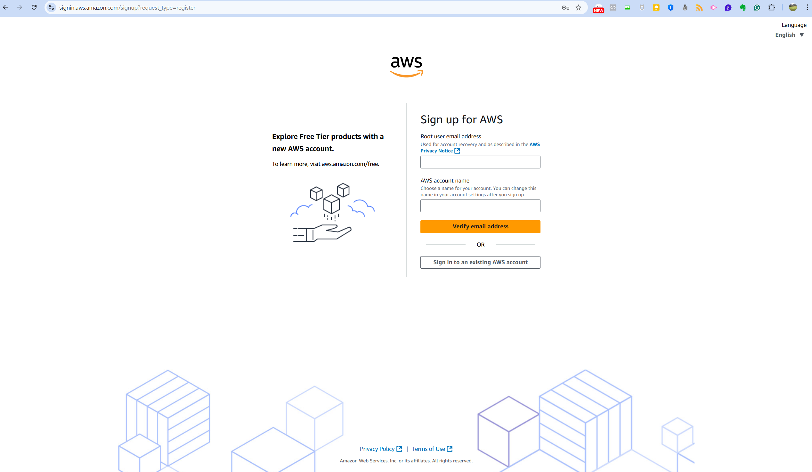Open the Google Keep extension icon
The height and width of the screenshot is (472, 812).
656,8
